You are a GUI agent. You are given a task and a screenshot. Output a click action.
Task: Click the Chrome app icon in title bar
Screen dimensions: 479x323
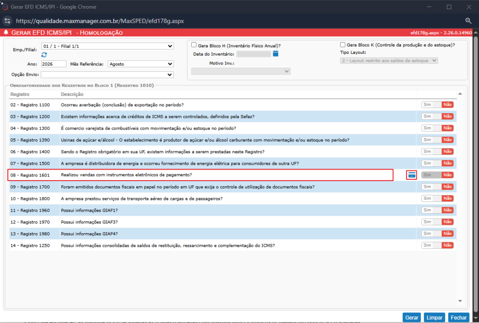click(5, 7)
